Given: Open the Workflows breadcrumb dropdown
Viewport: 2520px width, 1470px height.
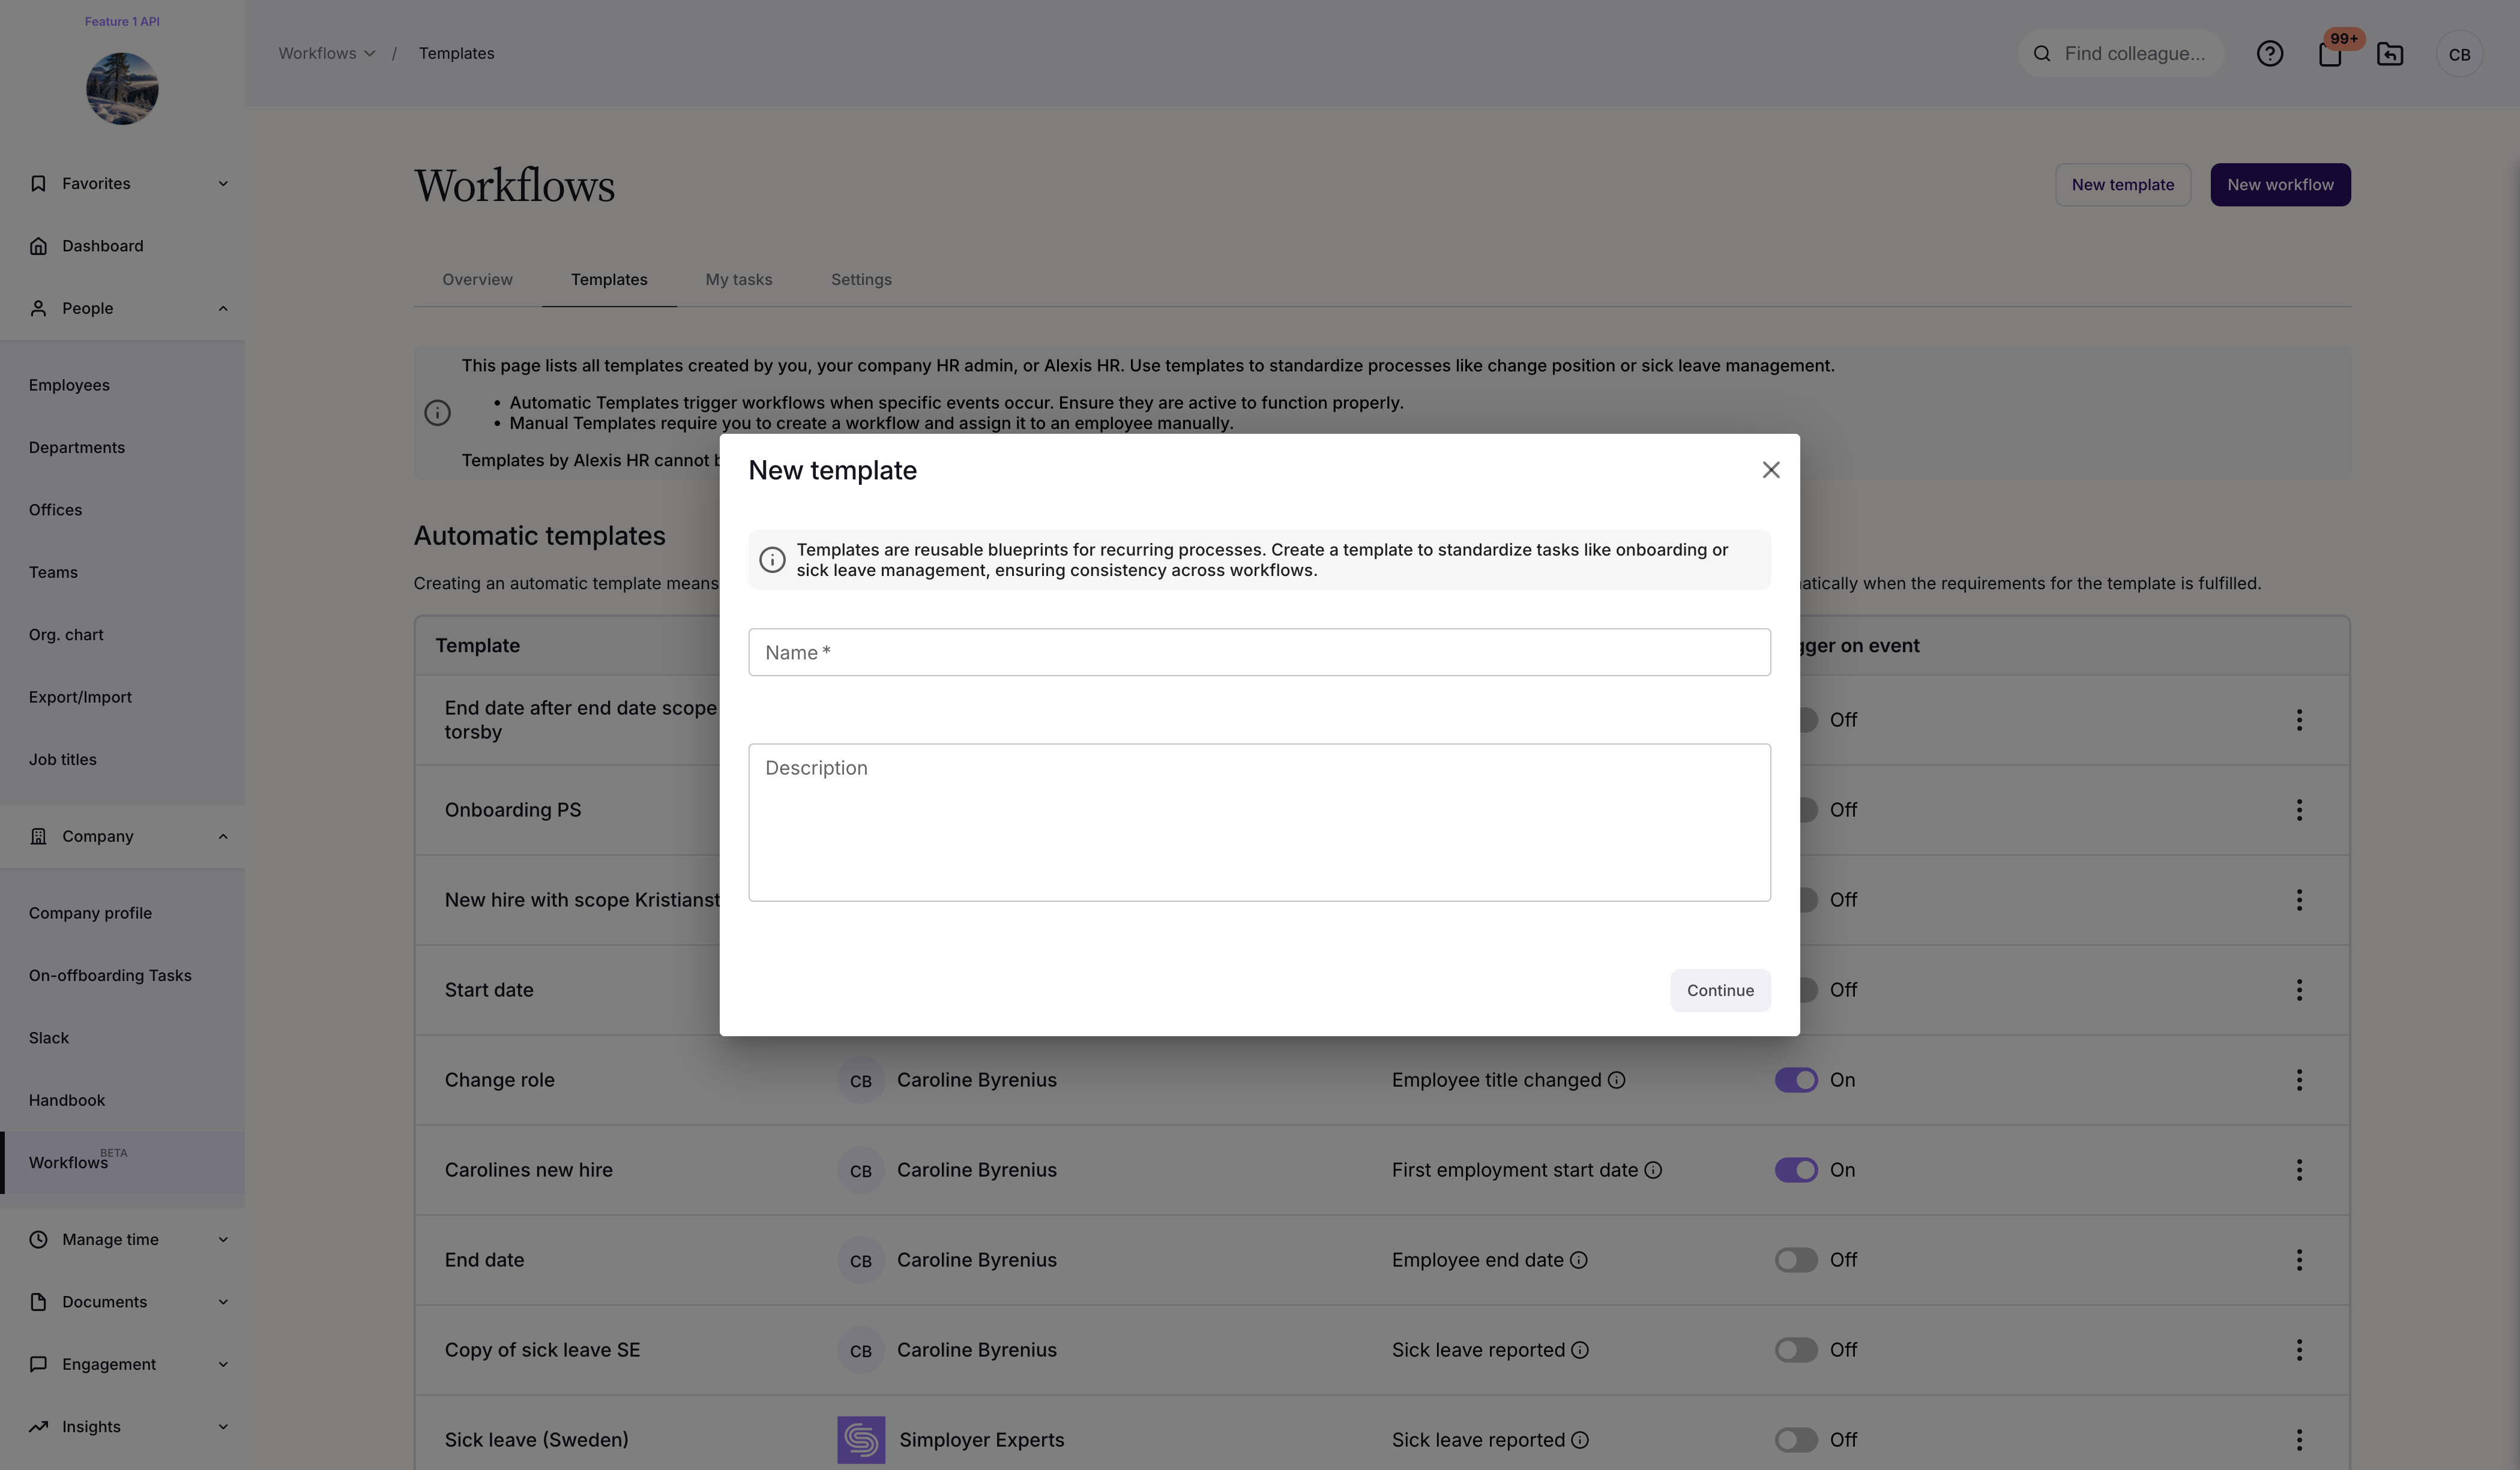Looking at the screenshot, I should point(326,54).
